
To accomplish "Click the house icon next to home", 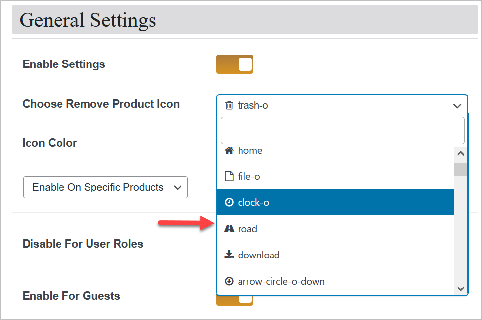I will 229,150.
